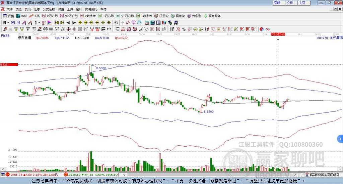The width and height of the screenshot is (343, 184).
Task: Open the 9T四方形 tool
Action: [125, 16]
